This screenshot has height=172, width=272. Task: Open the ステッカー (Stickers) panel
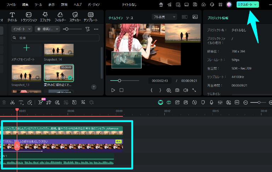coord(75,17)
